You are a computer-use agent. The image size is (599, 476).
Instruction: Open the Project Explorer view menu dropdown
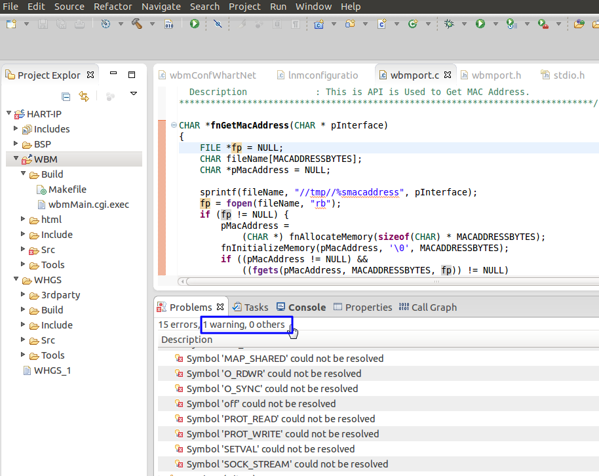click(134, 94)
